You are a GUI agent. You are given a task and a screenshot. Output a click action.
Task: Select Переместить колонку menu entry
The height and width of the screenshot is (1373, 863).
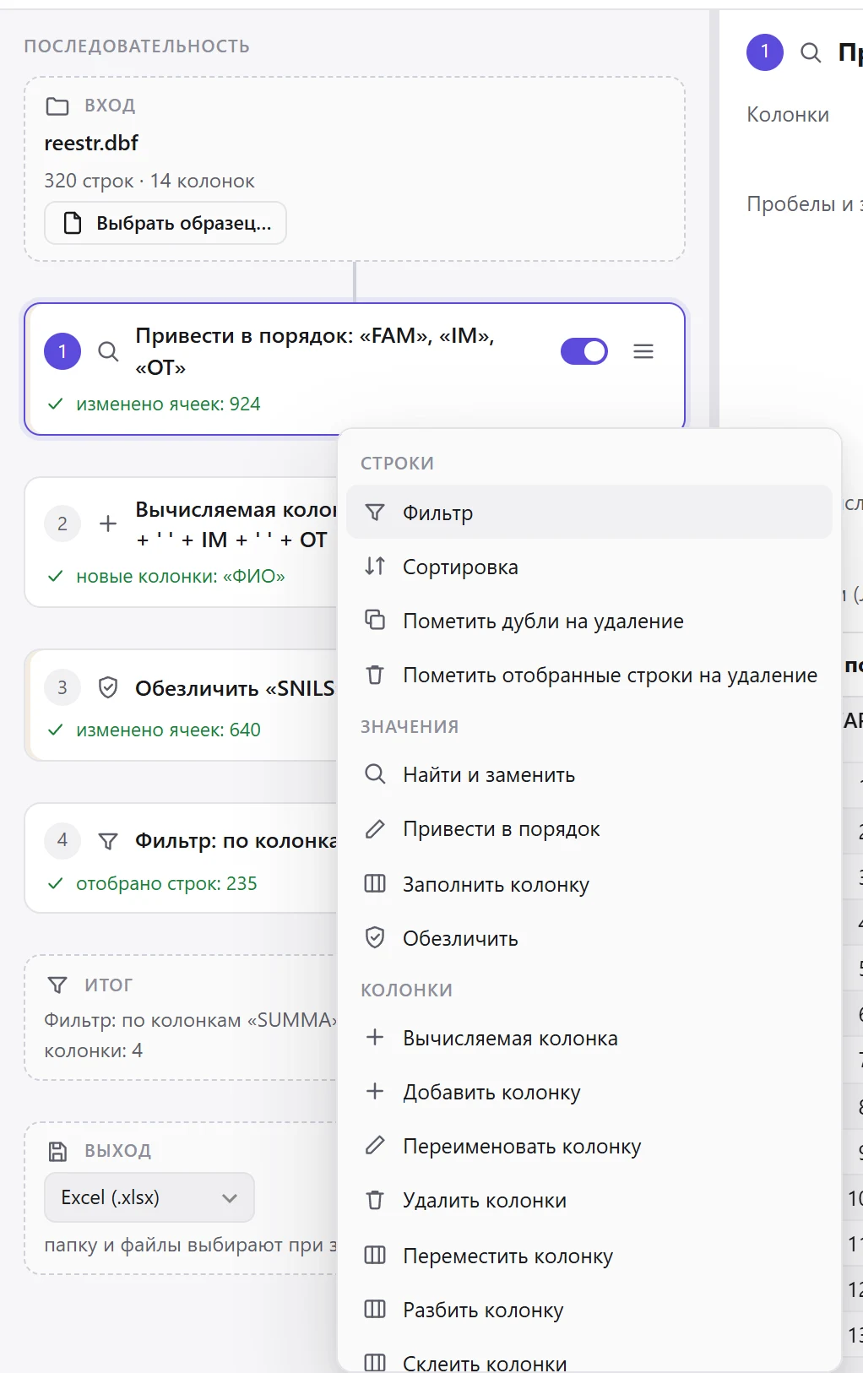pos(589,1256)
